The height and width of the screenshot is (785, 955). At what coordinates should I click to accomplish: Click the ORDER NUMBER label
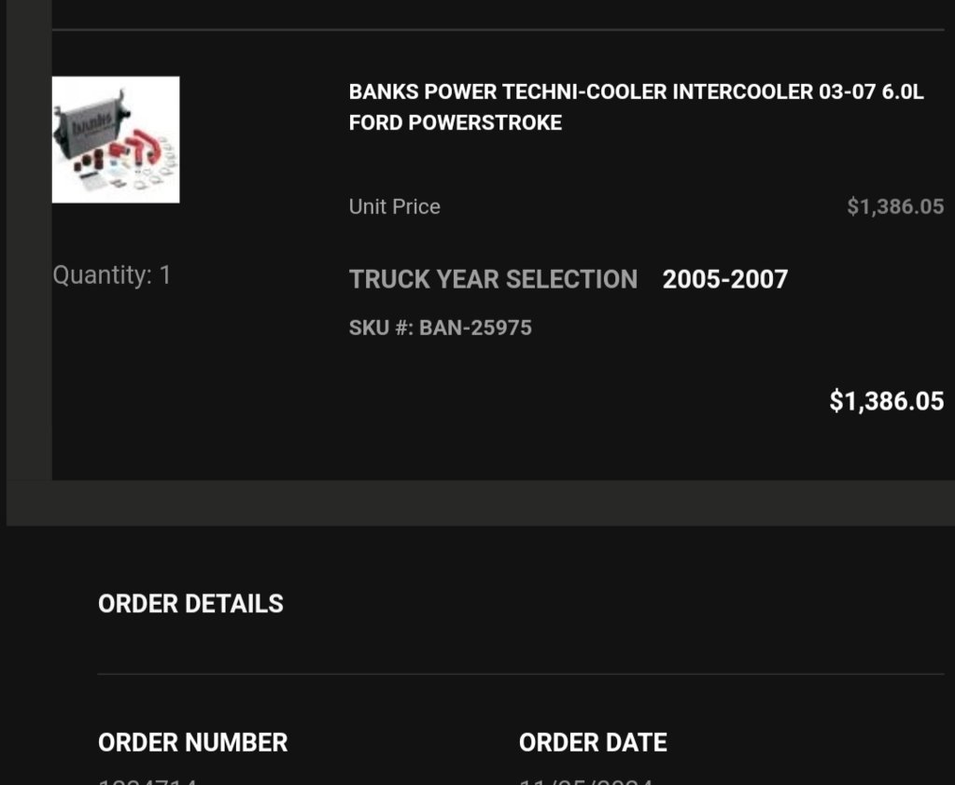click(x=192, y=742)
